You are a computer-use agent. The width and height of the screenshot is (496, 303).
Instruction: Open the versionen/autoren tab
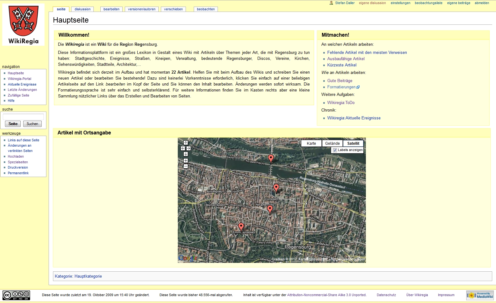coord(142,9)
